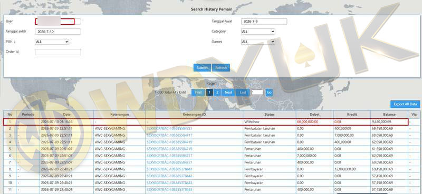Open row 8 link SEXYBCRTBAC-105385378441
The width and height of the screenshot is (422, 194).
point(169,169)
